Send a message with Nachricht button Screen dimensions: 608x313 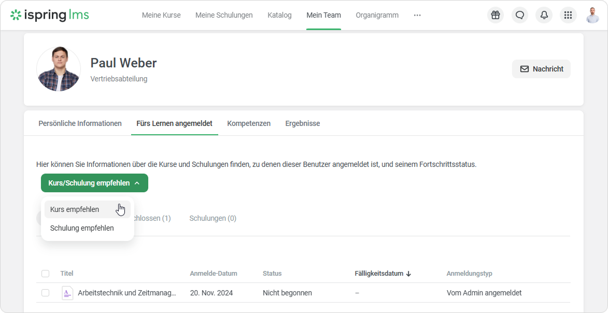541,69
